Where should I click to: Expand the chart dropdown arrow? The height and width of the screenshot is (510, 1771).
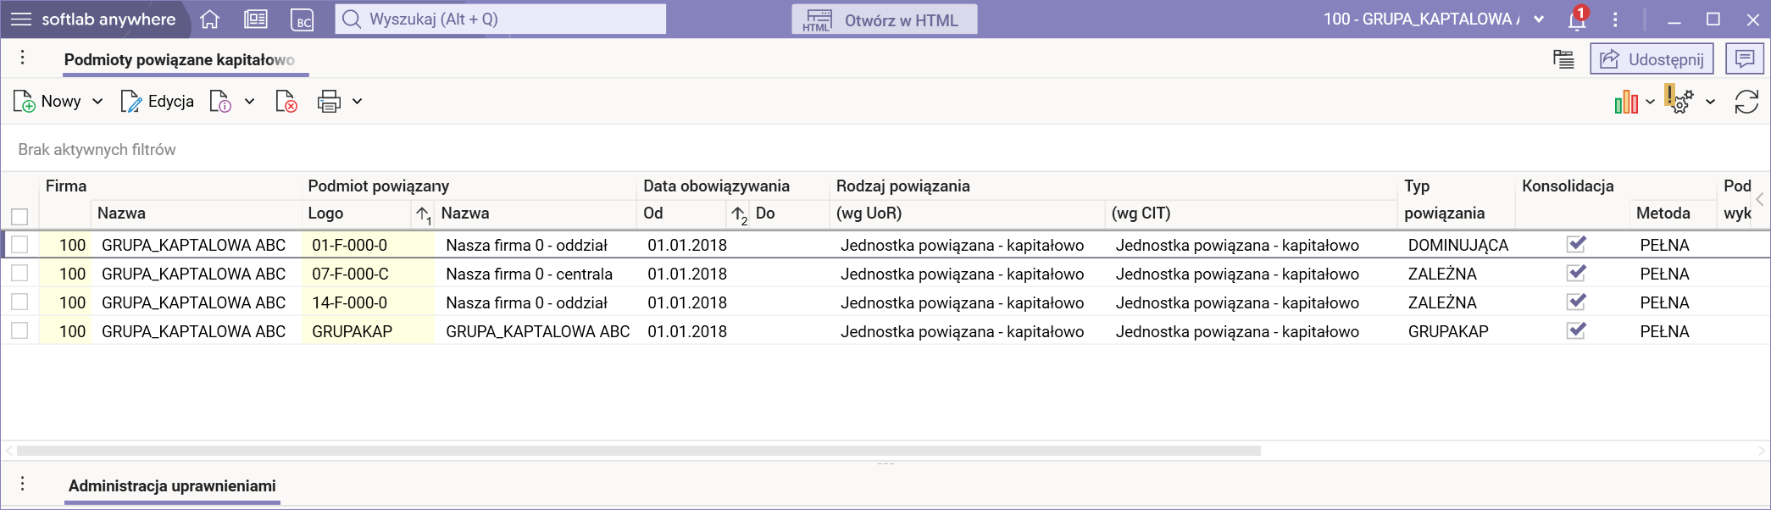click(x=1650, y=103)
